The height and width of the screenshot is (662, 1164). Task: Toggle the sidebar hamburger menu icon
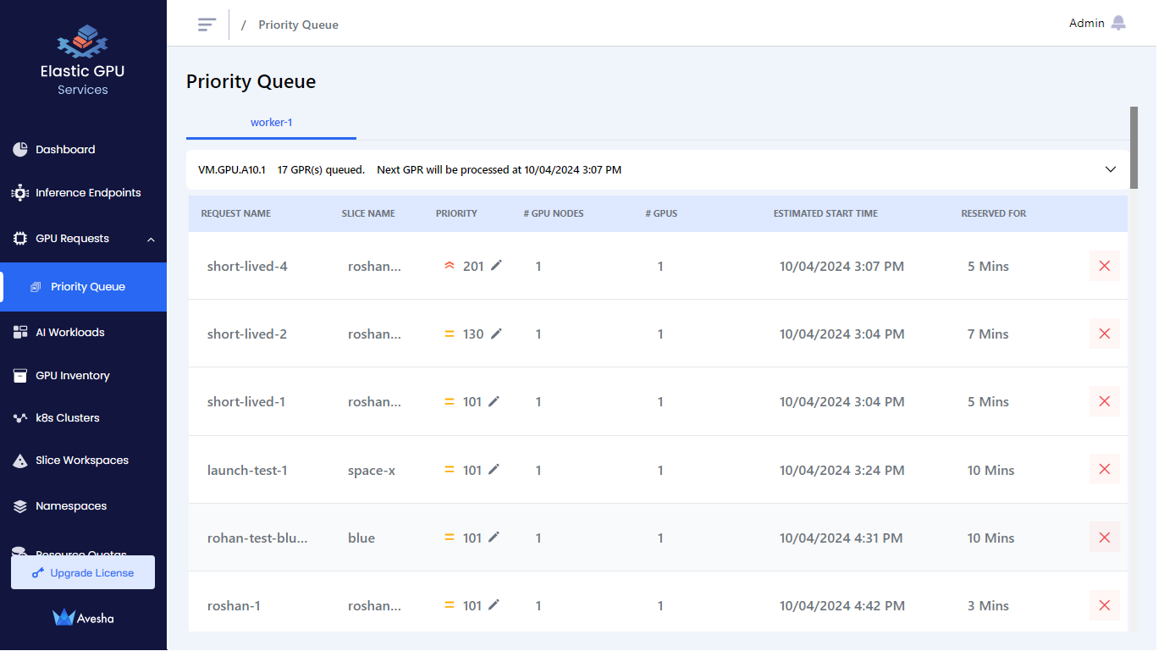click(x=207, y=25)
